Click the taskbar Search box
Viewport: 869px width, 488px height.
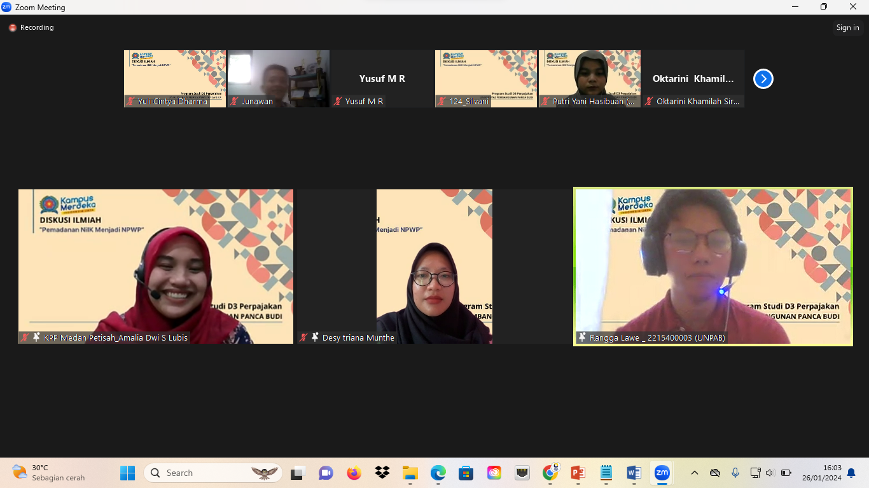point(213,473)
